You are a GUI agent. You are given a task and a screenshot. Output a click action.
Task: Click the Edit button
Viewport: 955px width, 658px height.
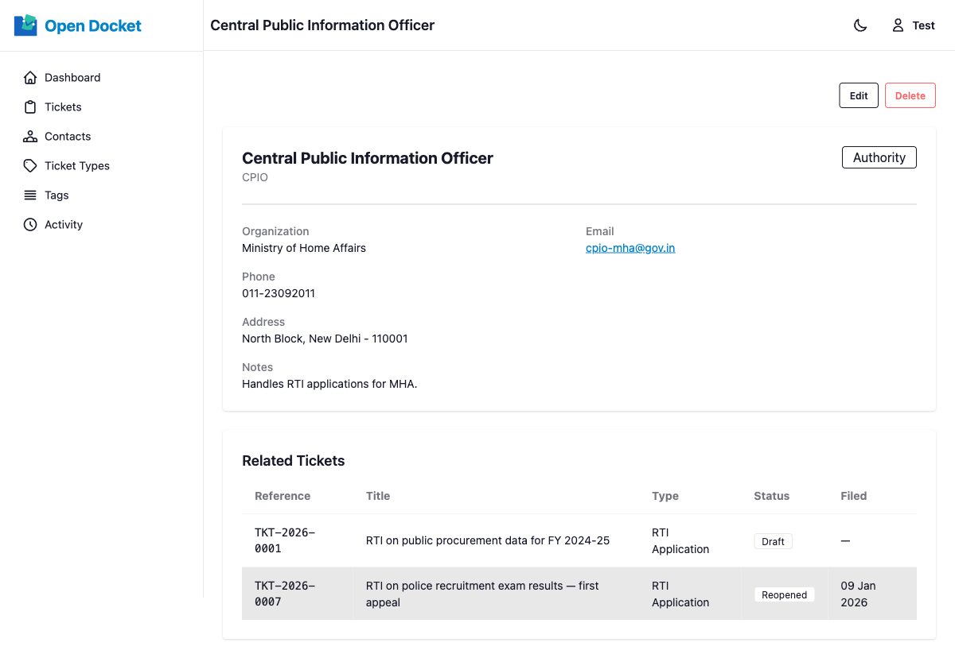(859, 95)
